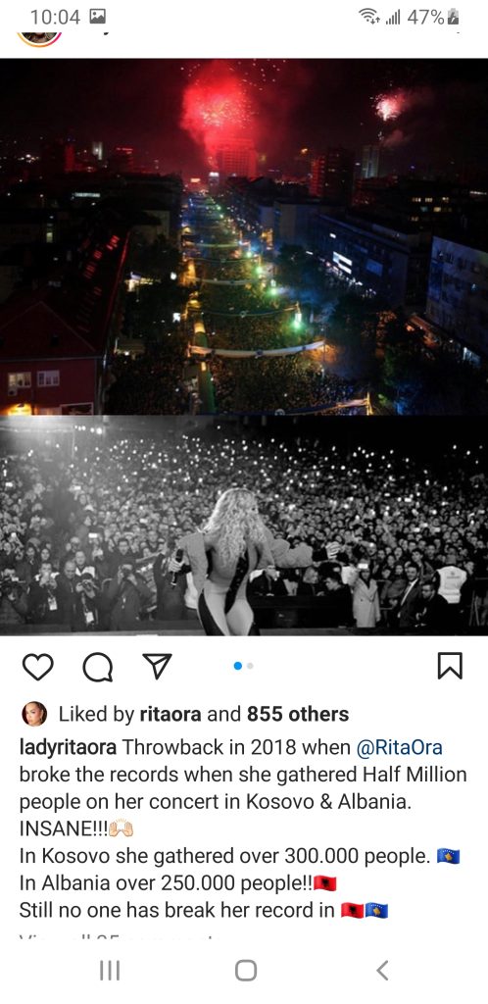View the 855 others likes list

298,714
